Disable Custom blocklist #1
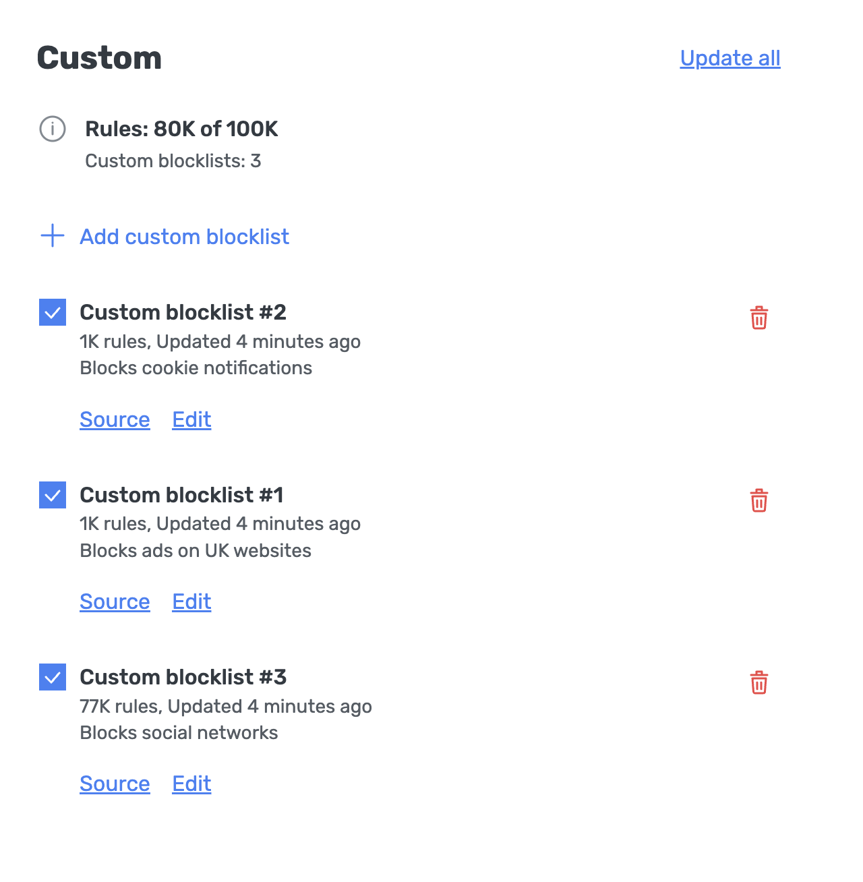 (52, 495)
